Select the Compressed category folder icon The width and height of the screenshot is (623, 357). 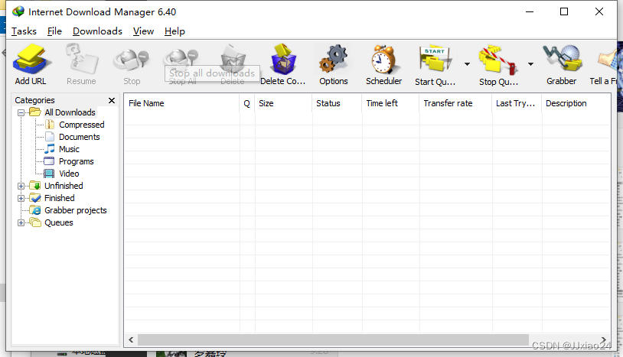point(50,125)
